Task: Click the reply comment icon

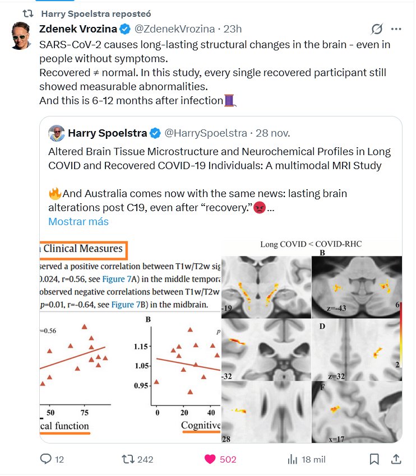Action: click(x=46, y=459)
